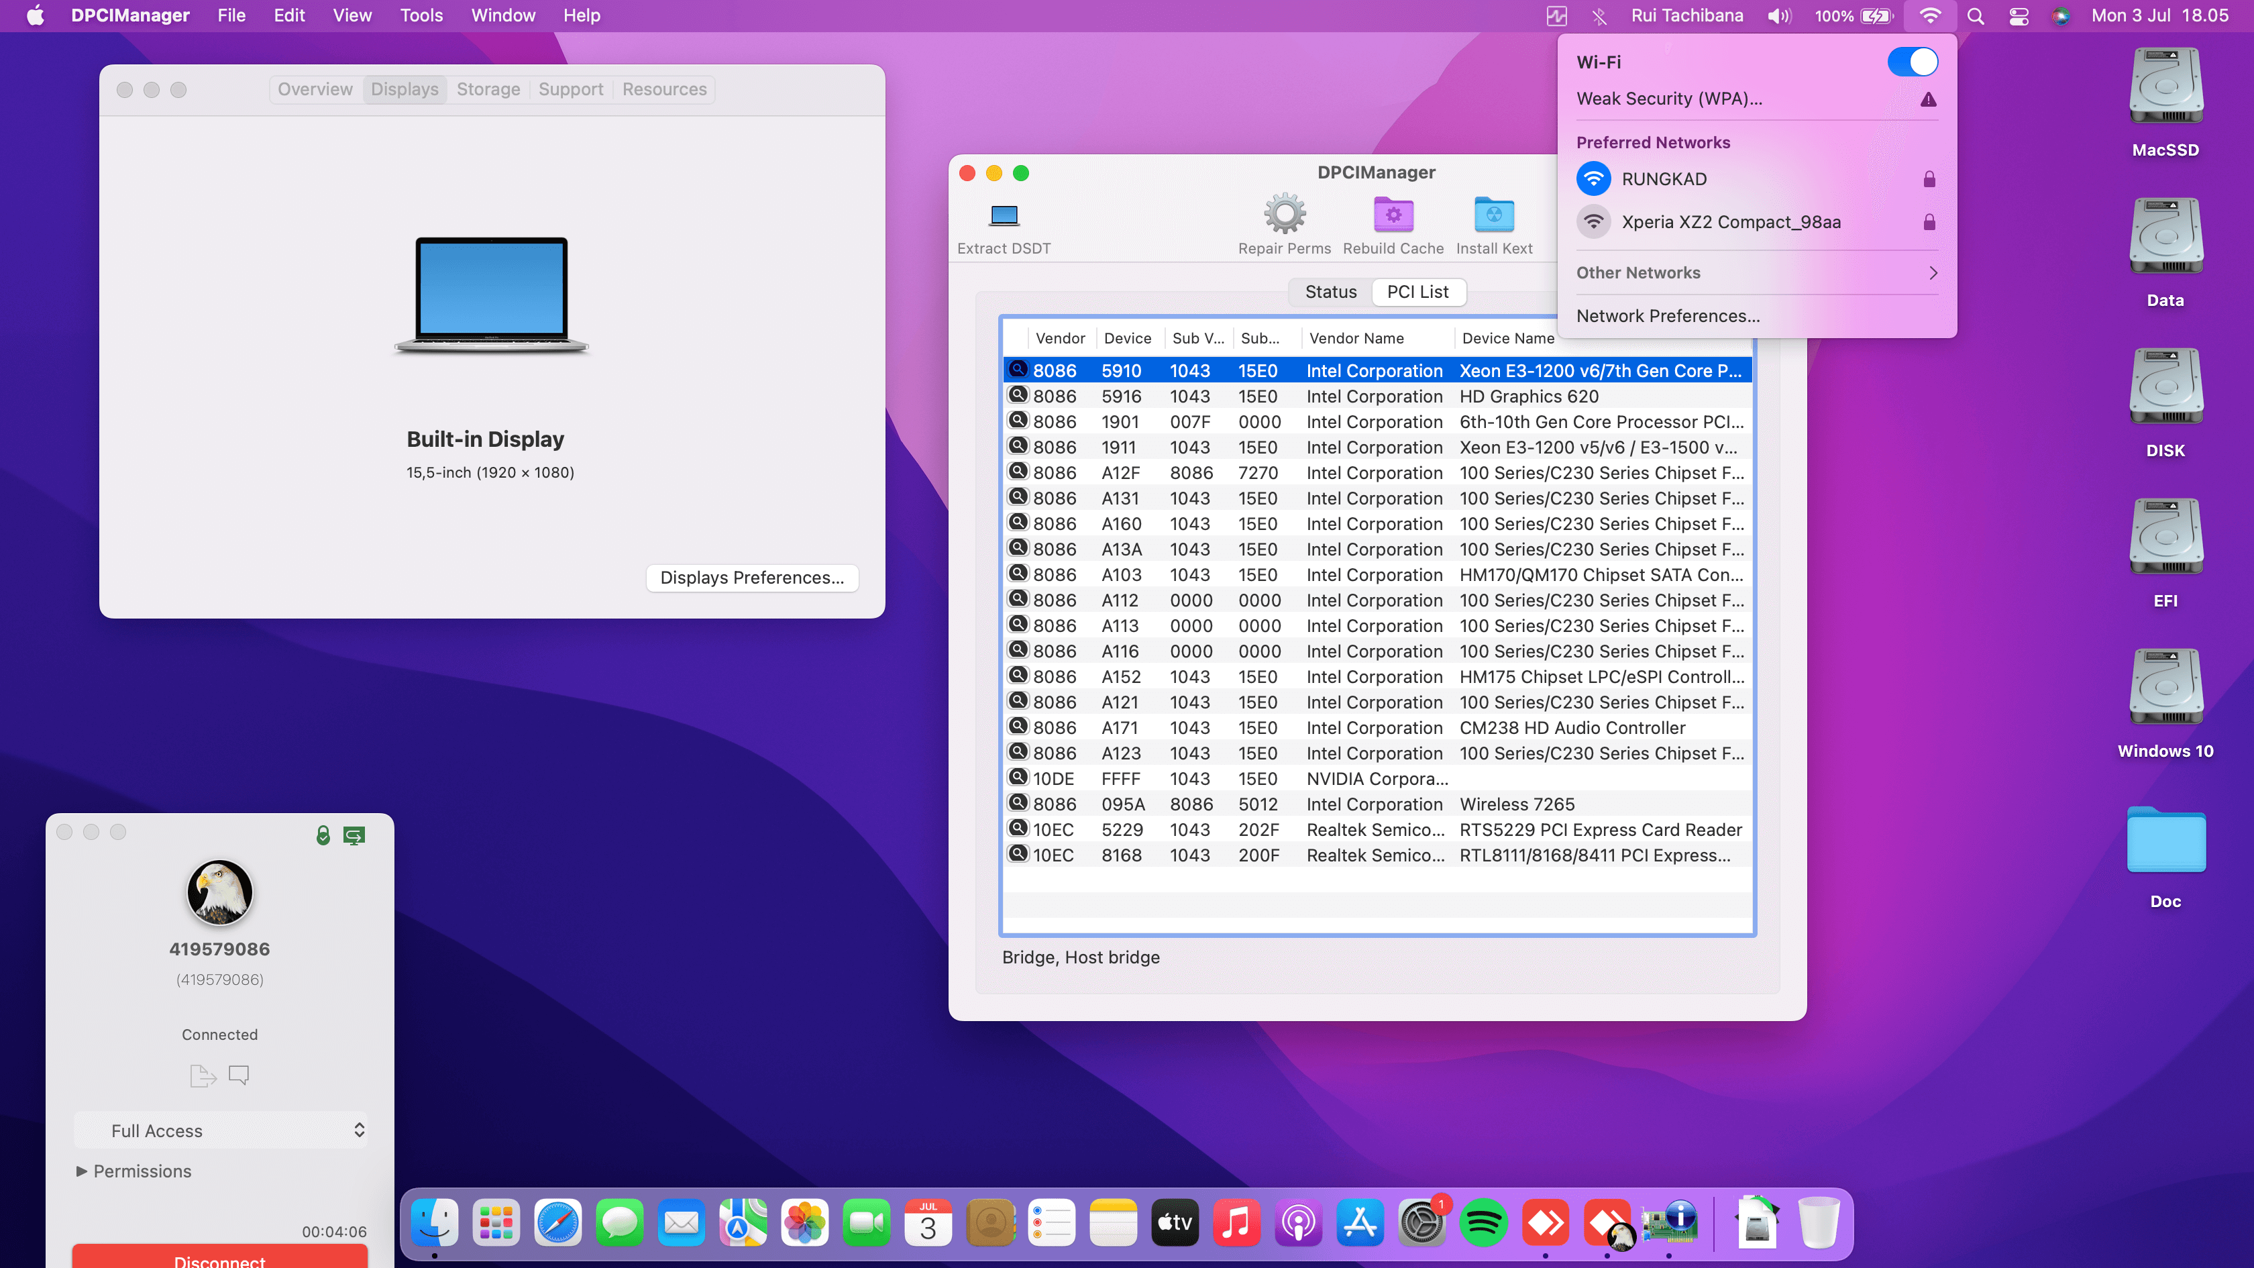Screen dimensions: 2254x1268
Task: Click the eagle avatar in remote panel
Action: coord(219,892)
